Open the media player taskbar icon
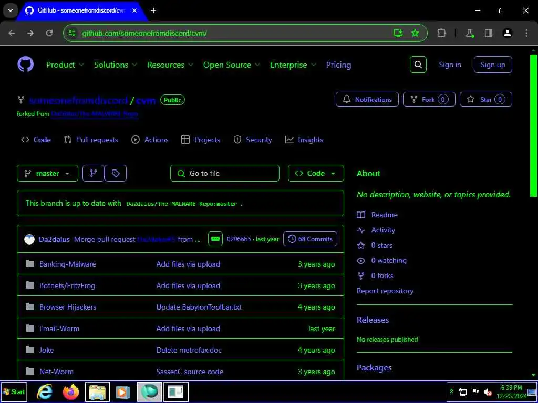 coord(123,392)
